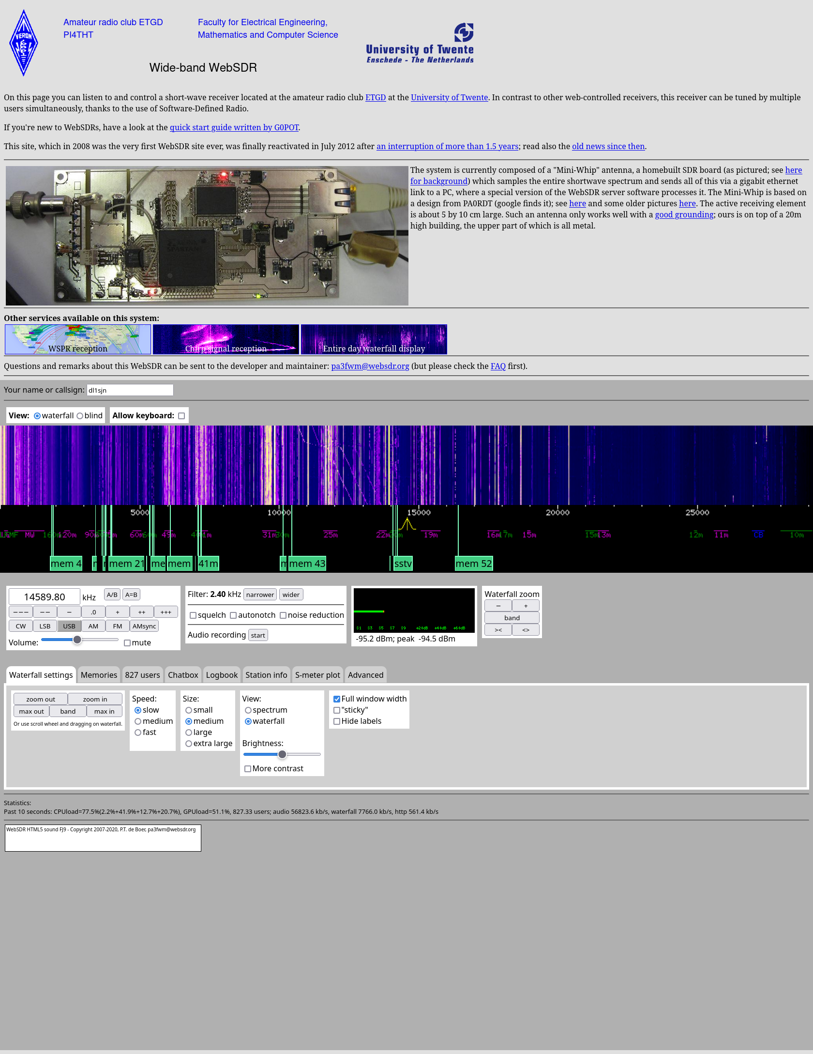Select extra large waterfall size
Viewport: 813px width, 1054px height.
tap(189, 744)
